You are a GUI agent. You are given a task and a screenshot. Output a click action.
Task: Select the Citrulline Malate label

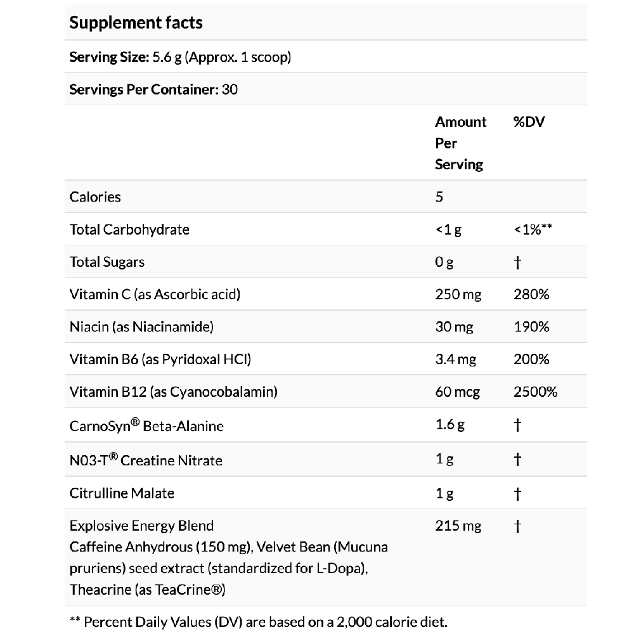click(122, 493)
